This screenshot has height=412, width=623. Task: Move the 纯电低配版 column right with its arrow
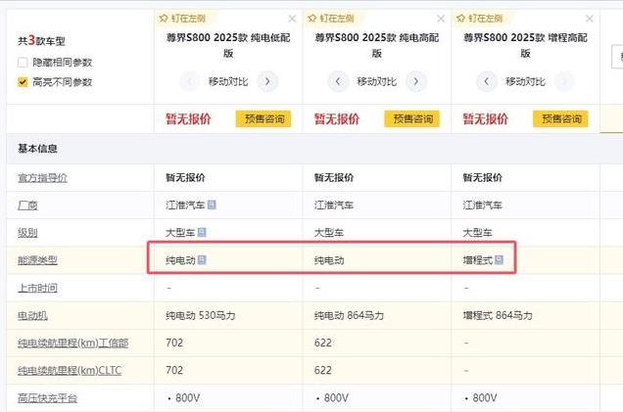click(267, 81)
